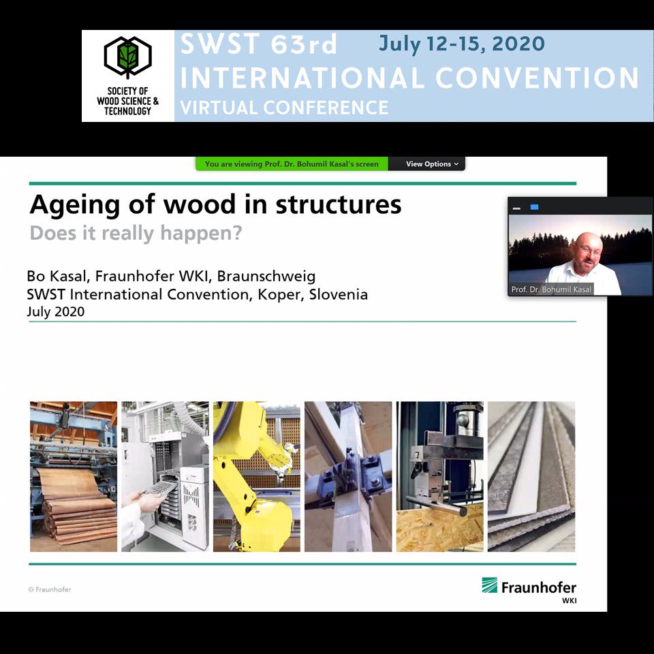Click the '© Fraunhofer' copyright text
The width and height of the screenshot is (654, 654).
pyautogui.click(x=50, y=589)
